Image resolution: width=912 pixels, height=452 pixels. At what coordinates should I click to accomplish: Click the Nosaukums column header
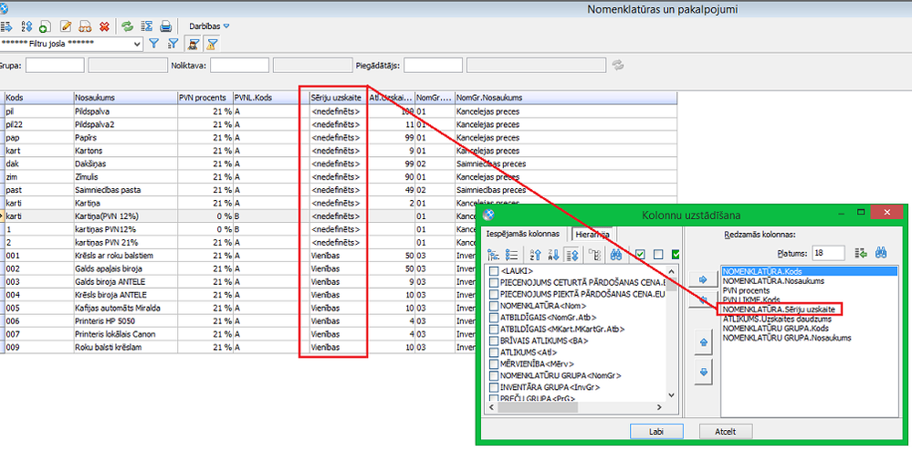125,98
